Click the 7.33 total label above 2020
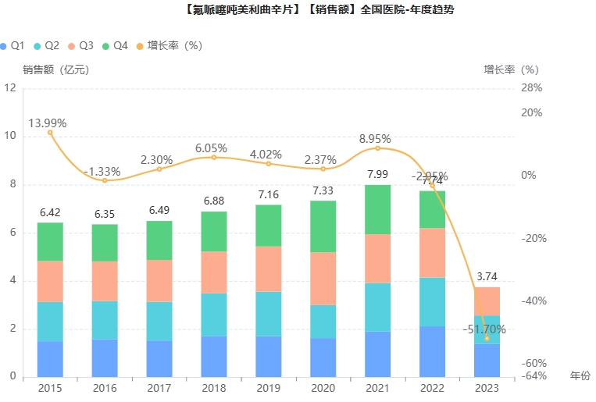Screen dimensions: 596x402 [323, 190]
